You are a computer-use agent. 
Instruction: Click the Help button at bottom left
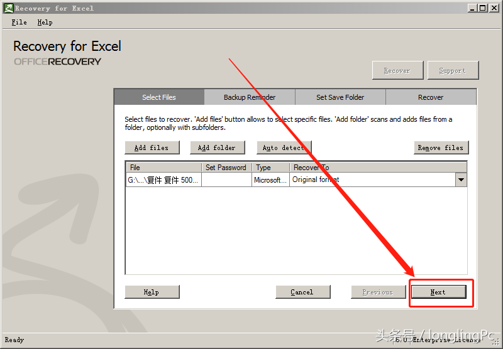click(x=152, y=292)
